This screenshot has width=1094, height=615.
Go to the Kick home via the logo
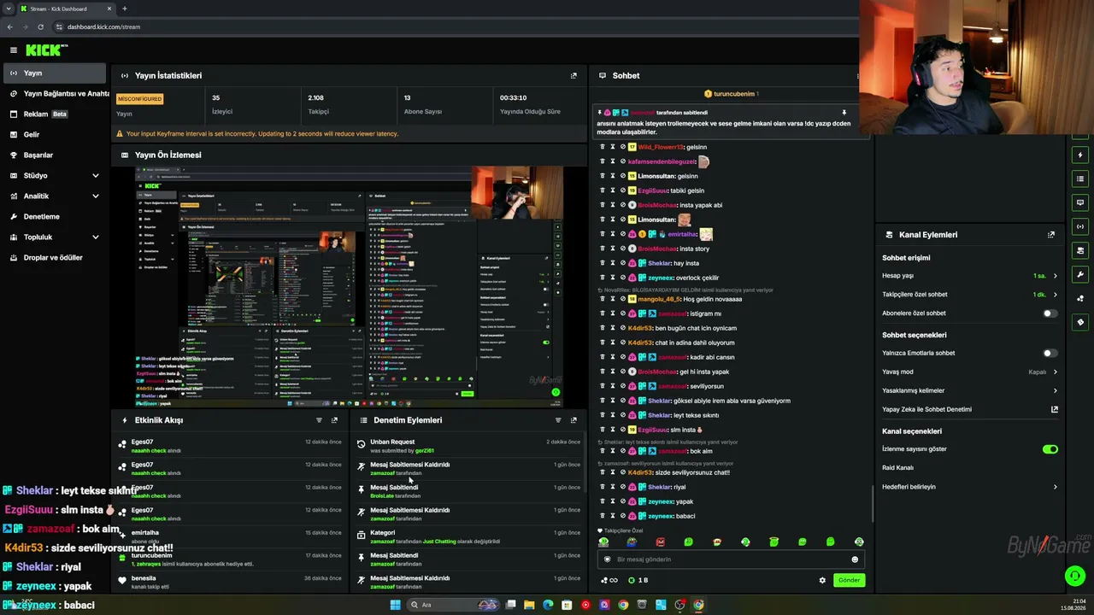44,50
